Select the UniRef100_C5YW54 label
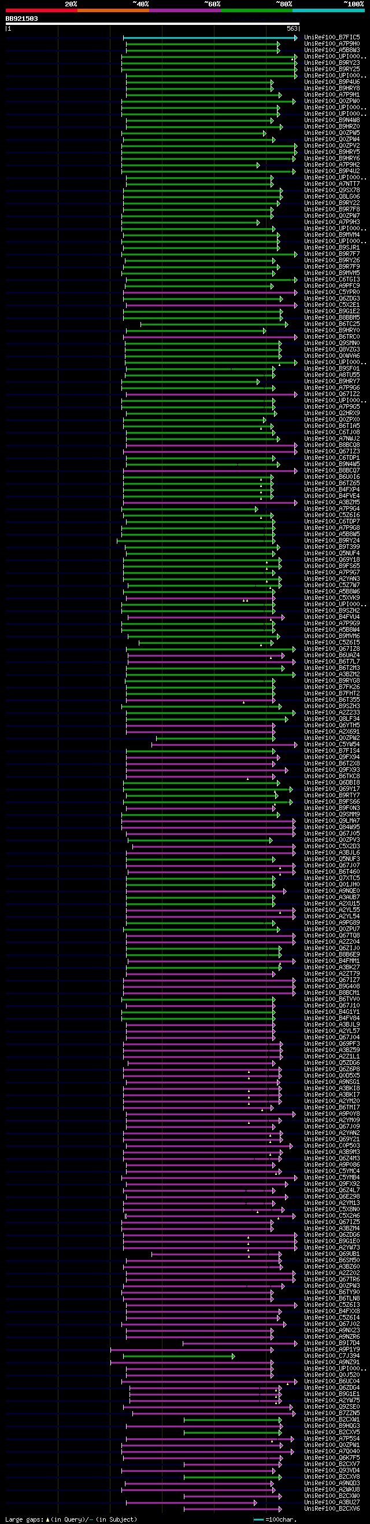 click(x=332, y=744)
